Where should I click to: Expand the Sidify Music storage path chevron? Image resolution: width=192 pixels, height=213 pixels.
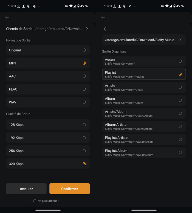coord(180,40)
